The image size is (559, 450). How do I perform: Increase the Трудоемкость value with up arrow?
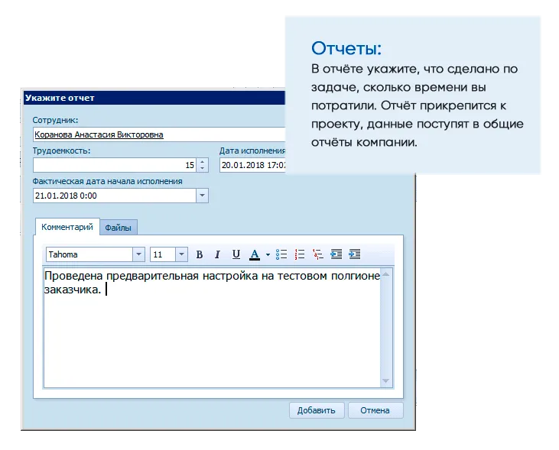click(x=202, y=162)
